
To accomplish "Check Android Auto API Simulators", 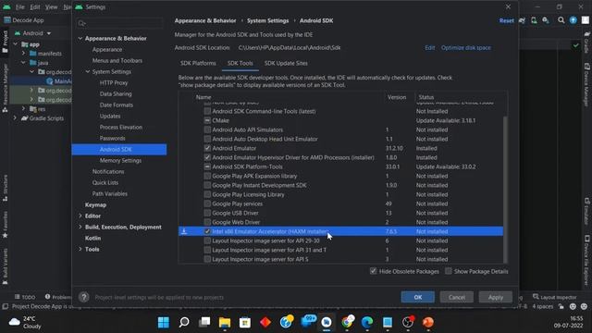I will [x=207, y=129].
